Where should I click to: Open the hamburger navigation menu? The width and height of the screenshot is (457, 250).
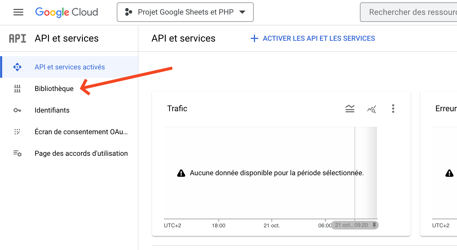[18, 12]
